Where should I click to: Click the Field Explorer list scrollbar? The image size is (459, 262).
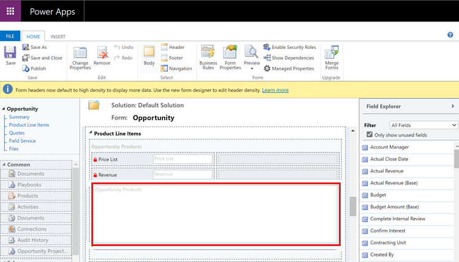[457, 159]
